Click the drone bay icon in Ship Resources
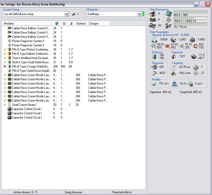Image resolution: width=212 pixels, height=195 pixels. pos(168,25)
